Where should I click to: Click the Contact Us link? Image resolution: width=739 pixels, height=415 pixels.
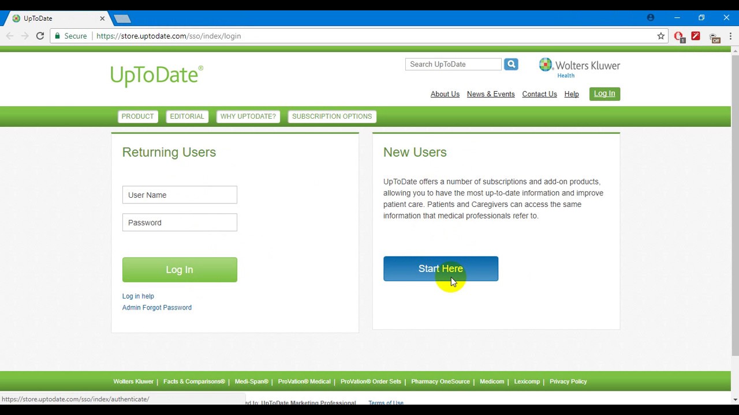pos(540,94)
